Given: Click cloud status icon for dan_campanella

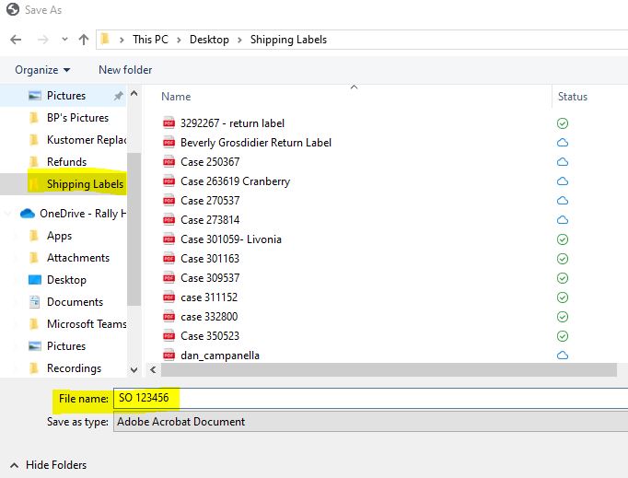Looking at the screenshot, I should click(x=563, y=355).
